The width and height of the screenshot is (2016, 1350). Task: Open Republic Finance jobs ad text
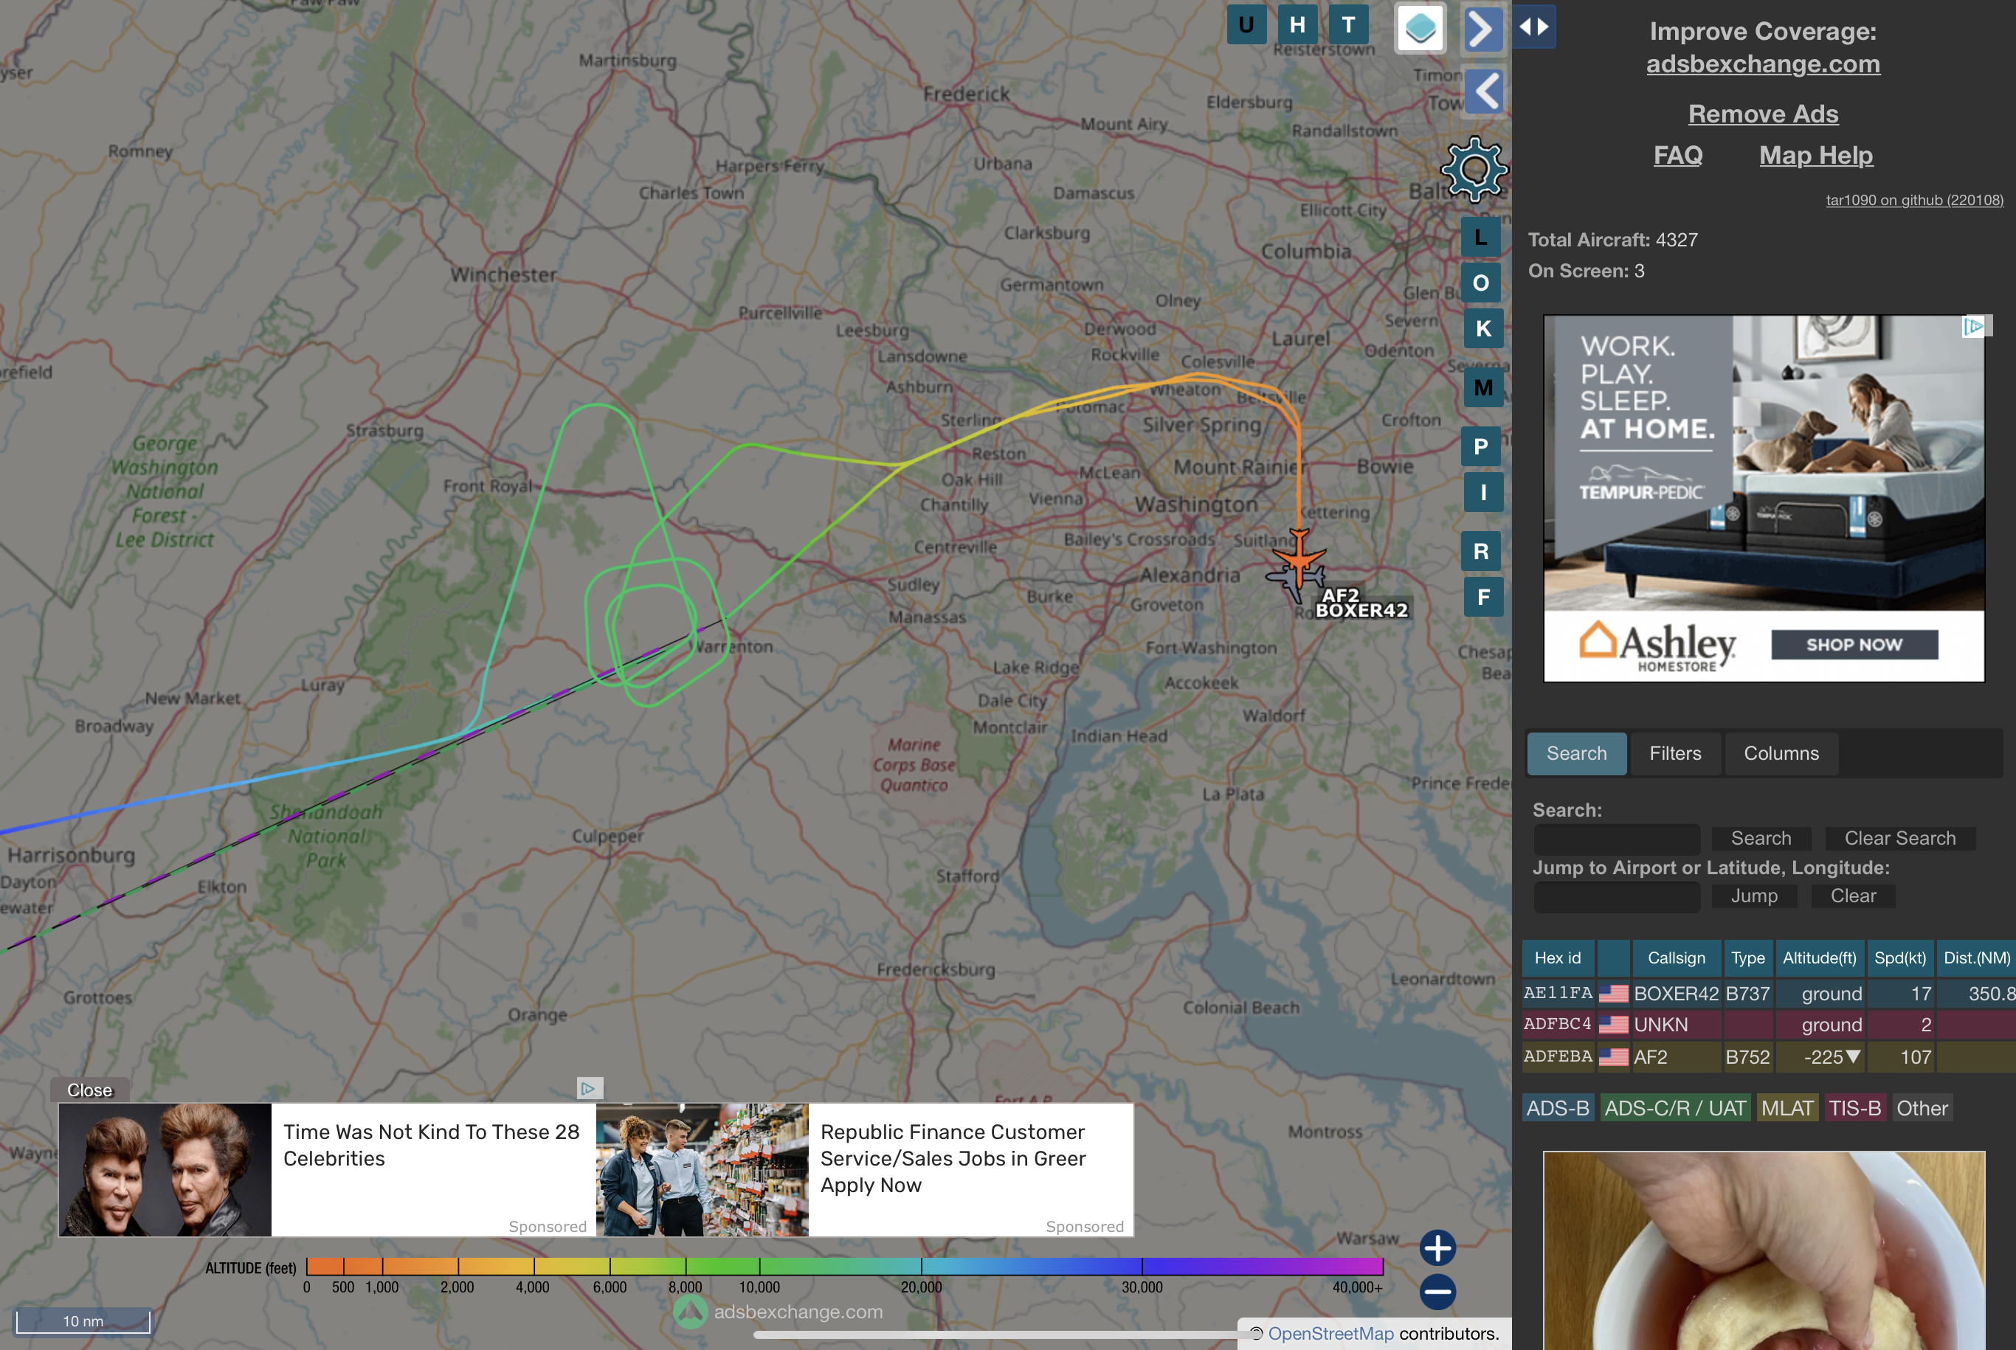click(x=953, y=1158)
